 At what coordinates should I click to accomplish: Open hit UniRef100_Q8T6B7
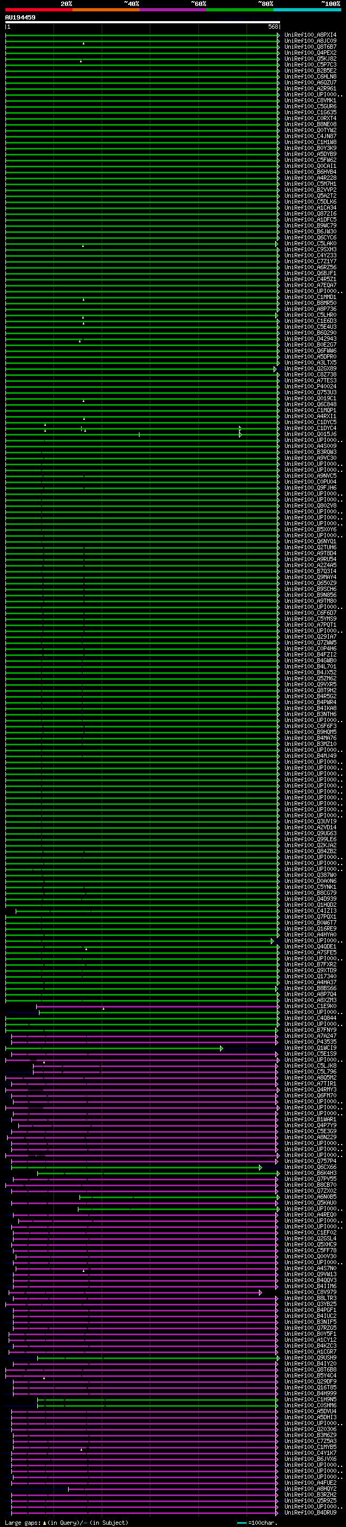[310, 47]
